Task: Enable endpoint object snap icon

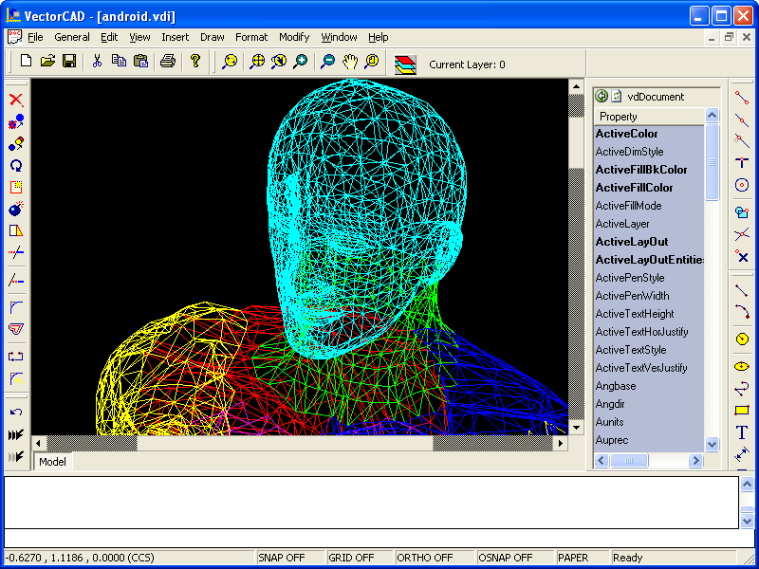Action: [742, 98]
